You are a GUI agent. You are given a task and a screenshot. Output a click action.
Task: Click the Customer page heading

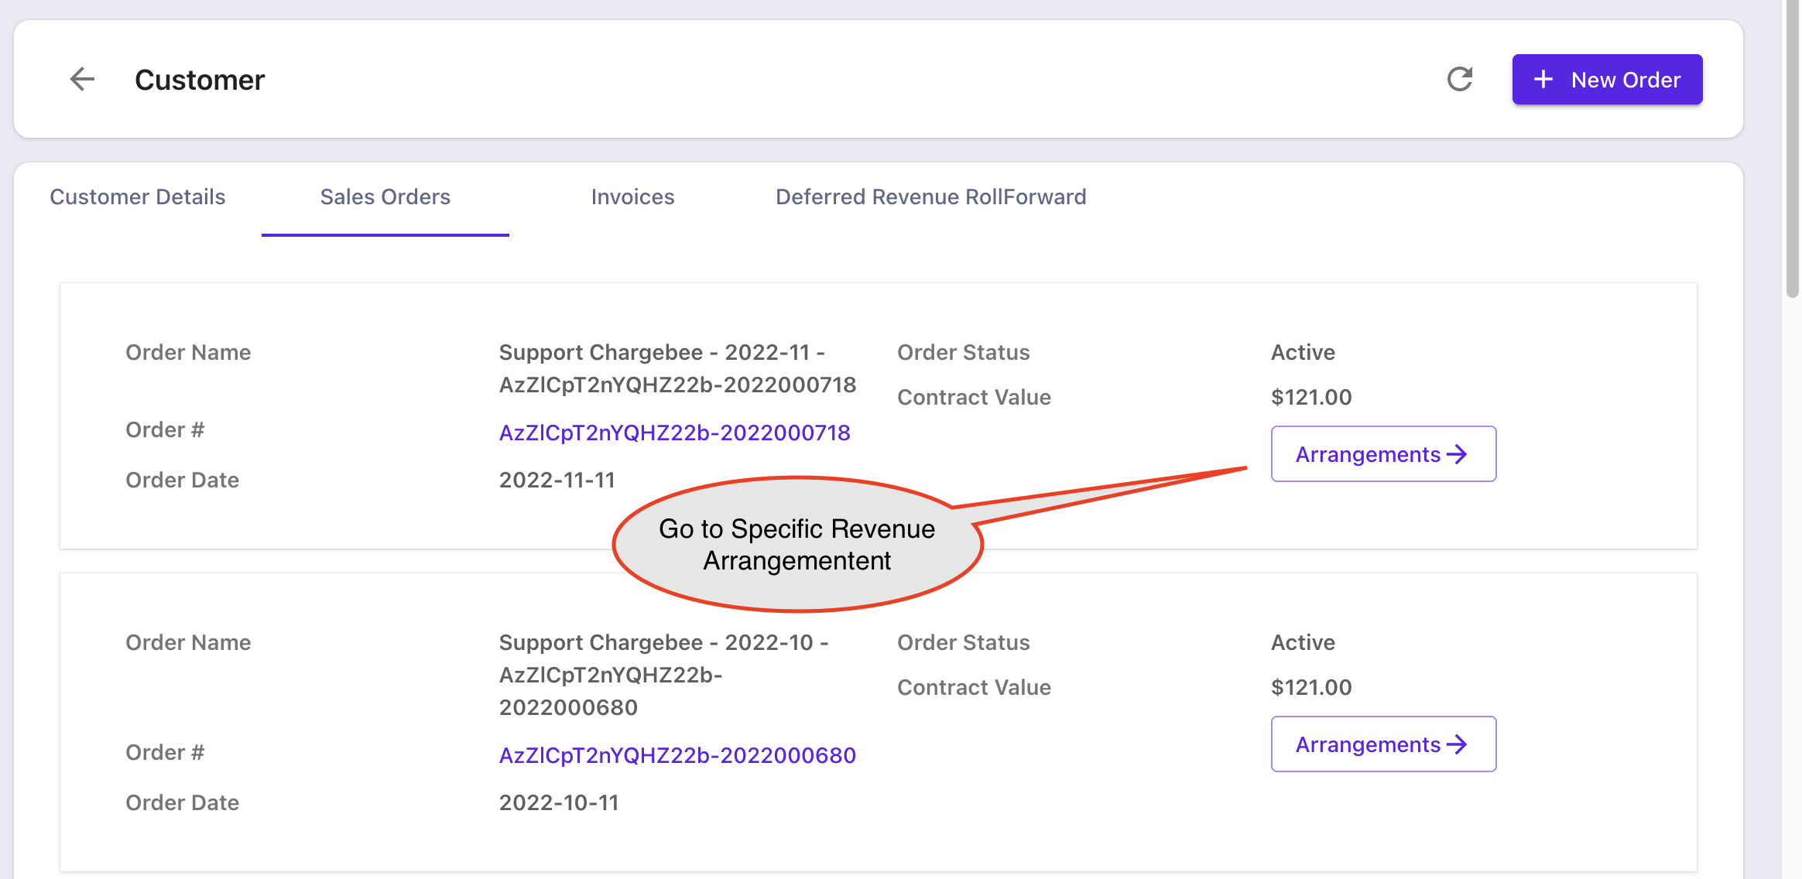tap(200, 80)
